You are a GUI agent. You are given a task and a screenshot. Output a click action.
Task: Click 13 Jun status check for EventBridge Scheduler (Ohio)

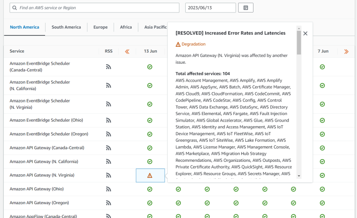click(149, 120)
